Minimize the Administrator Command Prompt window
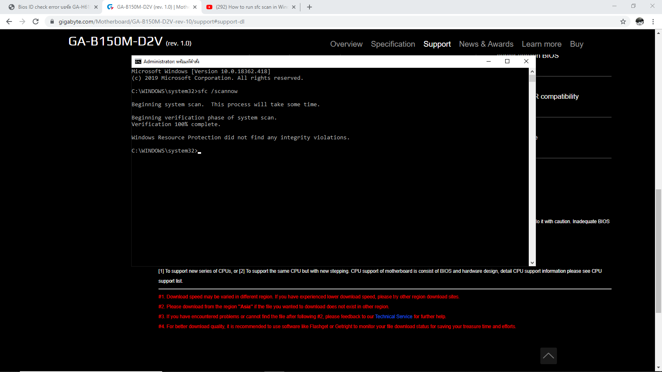662x372 pixels. (x=489, y=61)
